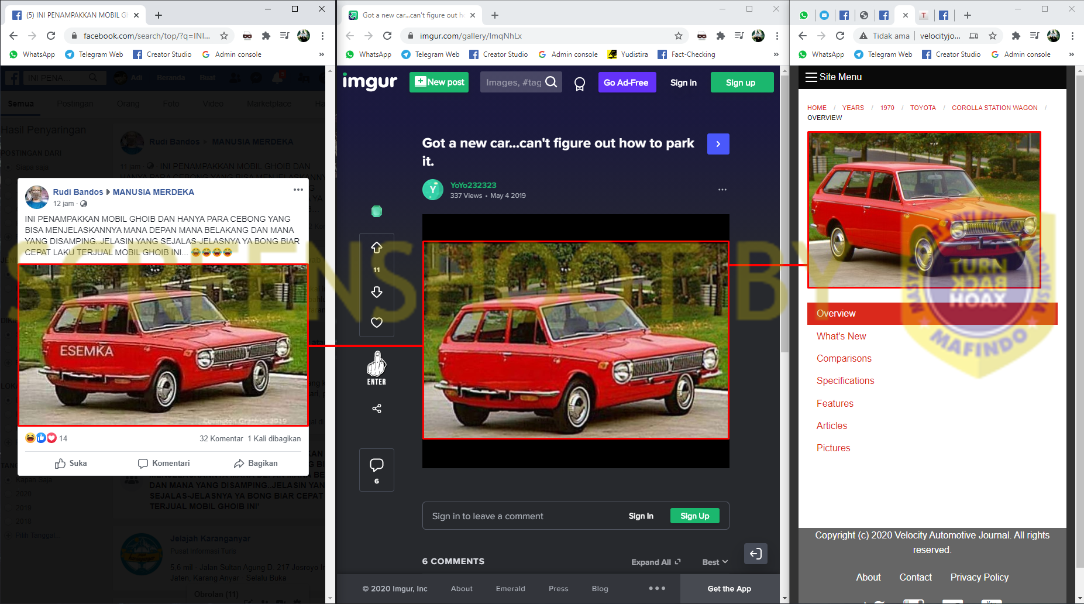The height and width of the screenshot is (604, 1084).
Task: Click the Imgur logo
Action: point(370,82)
